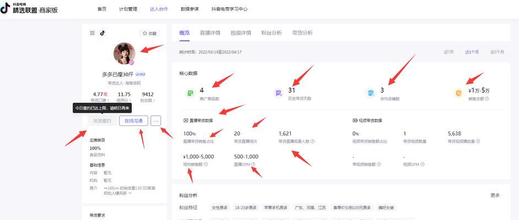519x220 pixels.
Task: Click help icon beside 单视频销售额
Action: pos(379,164)
